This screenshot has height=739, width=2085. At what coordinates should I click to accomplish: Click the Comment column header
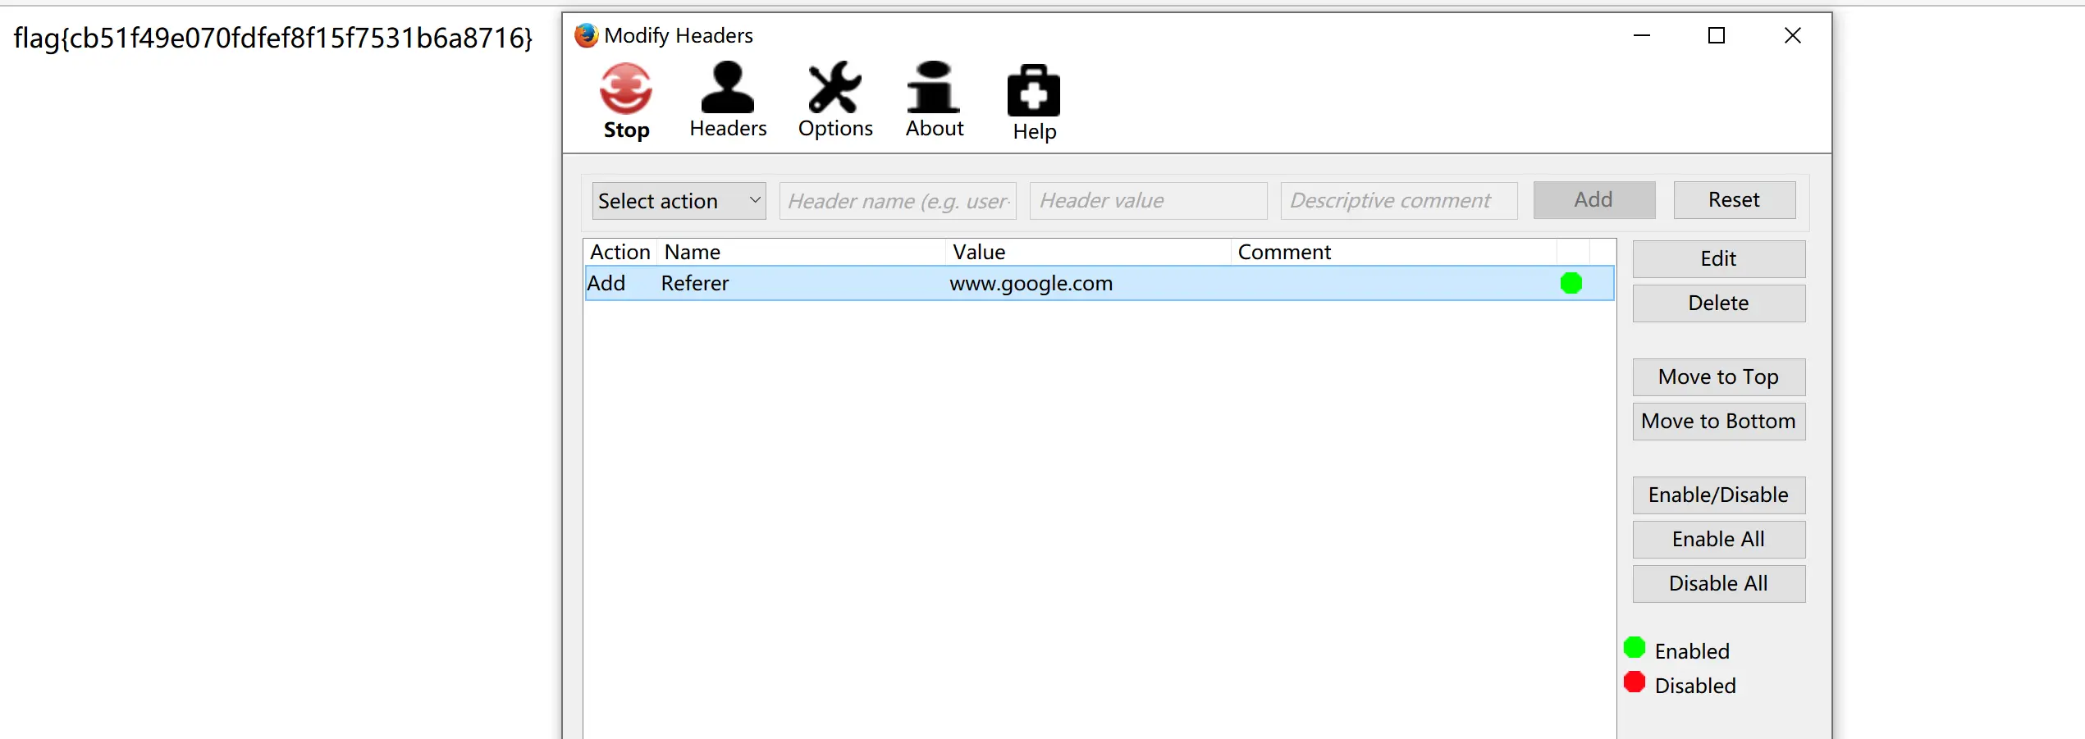[x=1392, y=252]
